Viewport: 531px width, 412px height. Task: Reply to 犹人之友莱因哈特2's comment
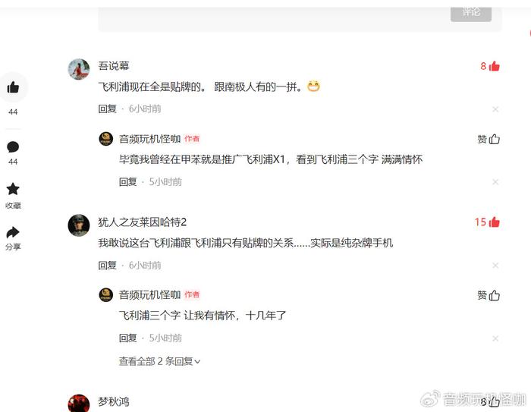point(108,266)
